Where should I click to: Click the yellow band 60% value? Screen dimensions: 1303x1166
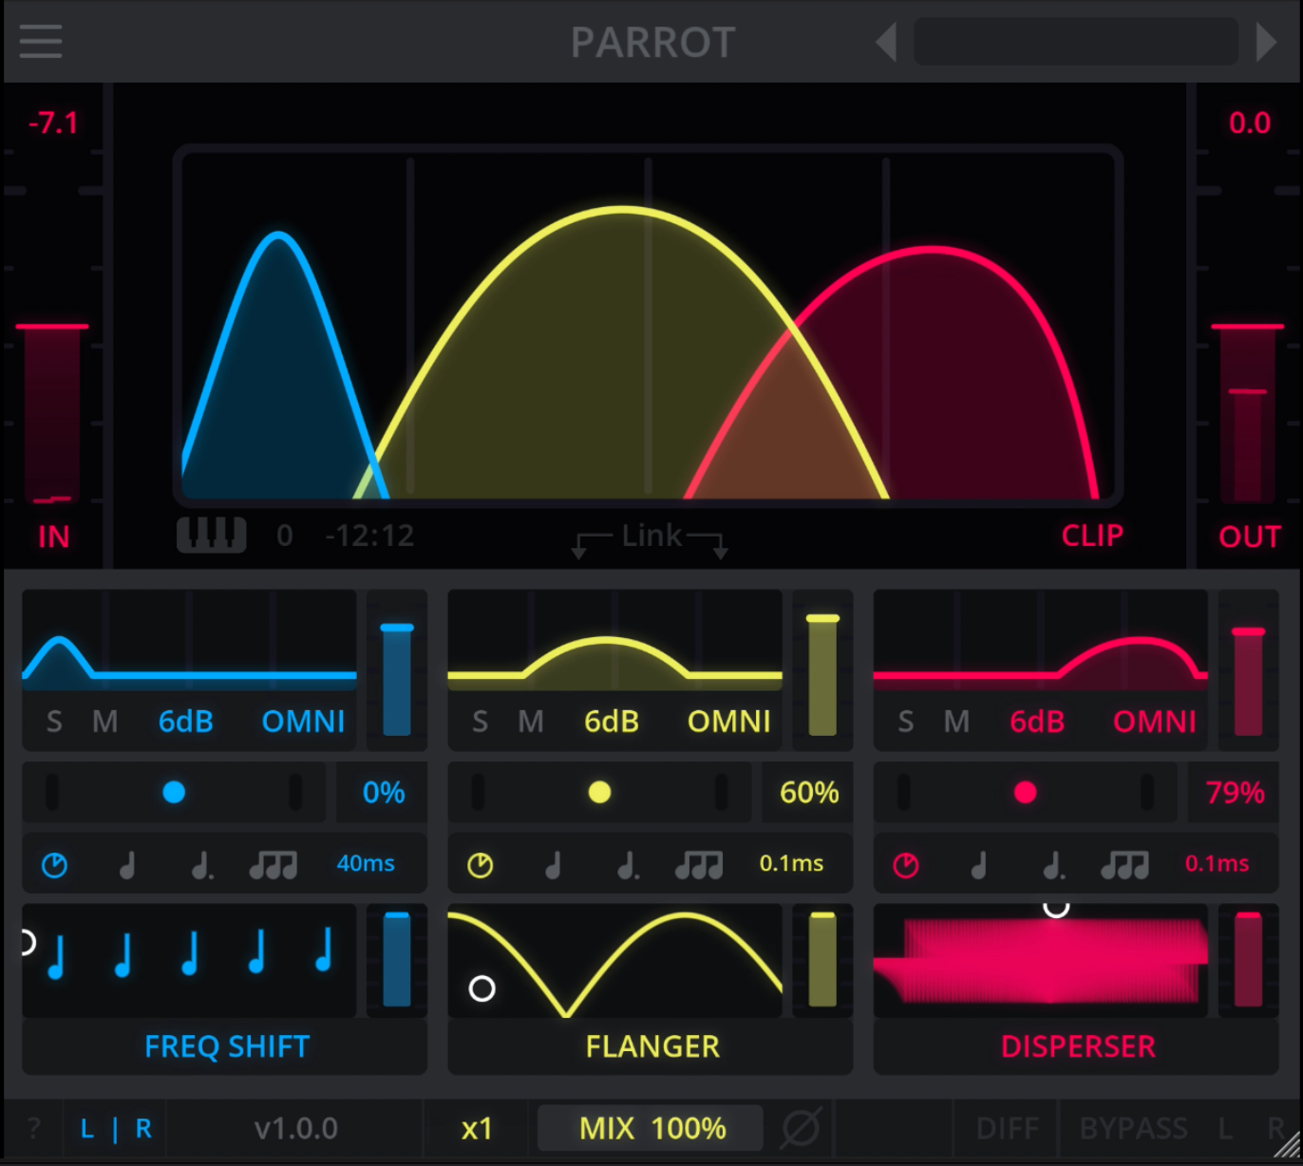click(x=808, y=792)
